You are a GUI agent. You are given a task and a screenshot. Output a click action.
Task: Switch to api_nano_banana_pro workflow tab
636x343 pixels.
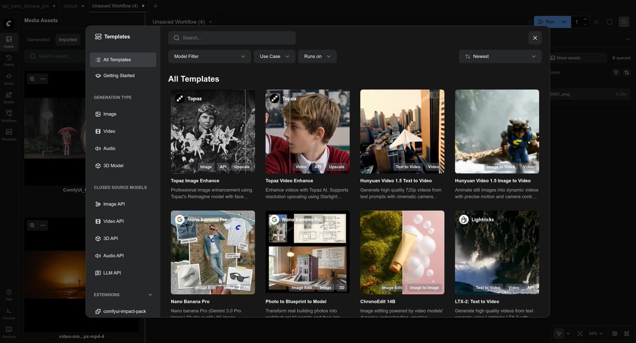coord(29,6)
